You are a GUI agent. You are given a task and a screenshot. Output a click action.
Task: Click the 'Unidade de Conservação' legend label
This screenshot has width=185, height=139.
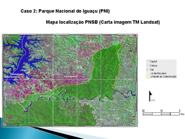(x=163, y=77)
